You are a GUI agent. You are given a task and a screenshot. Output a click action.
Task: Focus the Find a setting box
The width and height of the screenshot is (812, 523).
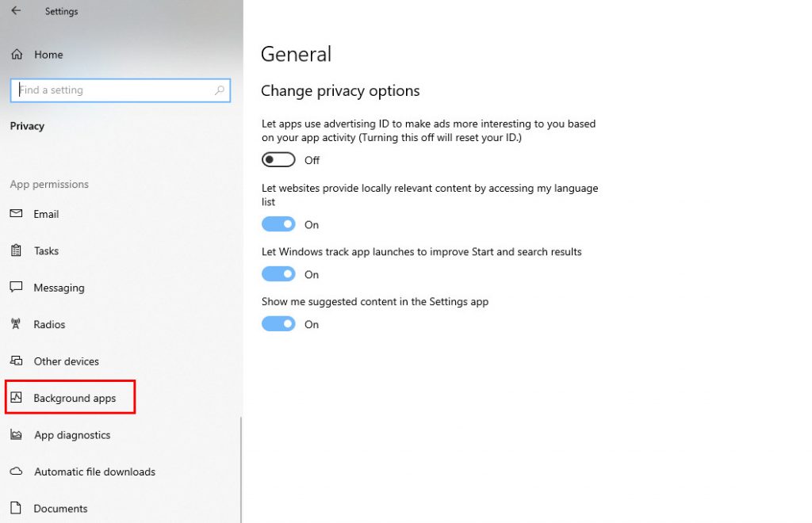point(111,90)
